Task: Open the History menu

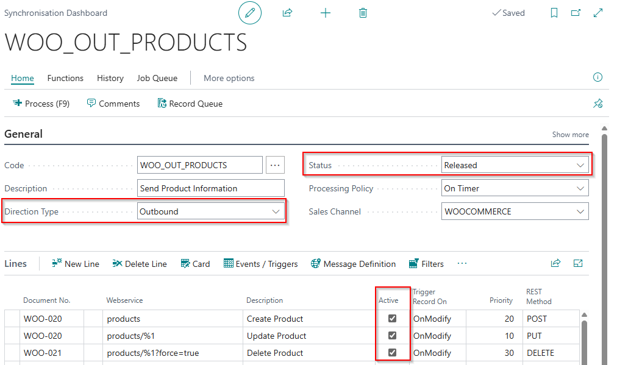Action: [110, 78]
